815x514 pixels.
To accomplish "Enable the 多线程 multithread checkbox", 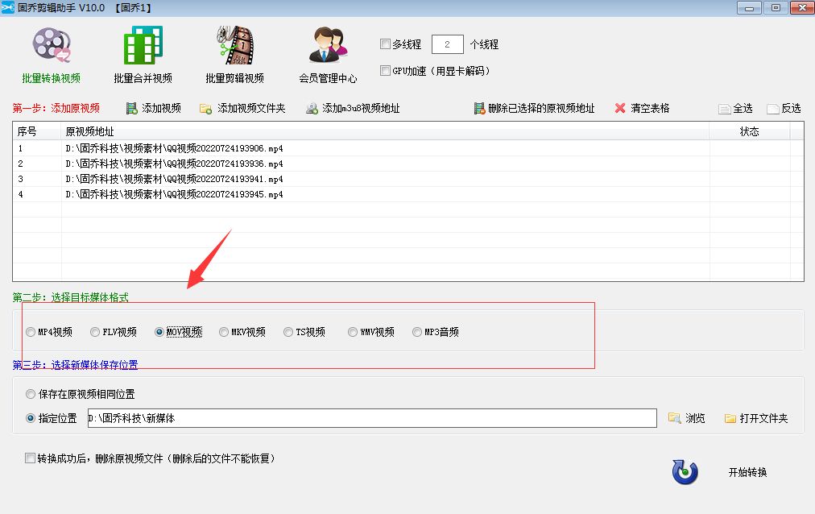I will (385, 44).
